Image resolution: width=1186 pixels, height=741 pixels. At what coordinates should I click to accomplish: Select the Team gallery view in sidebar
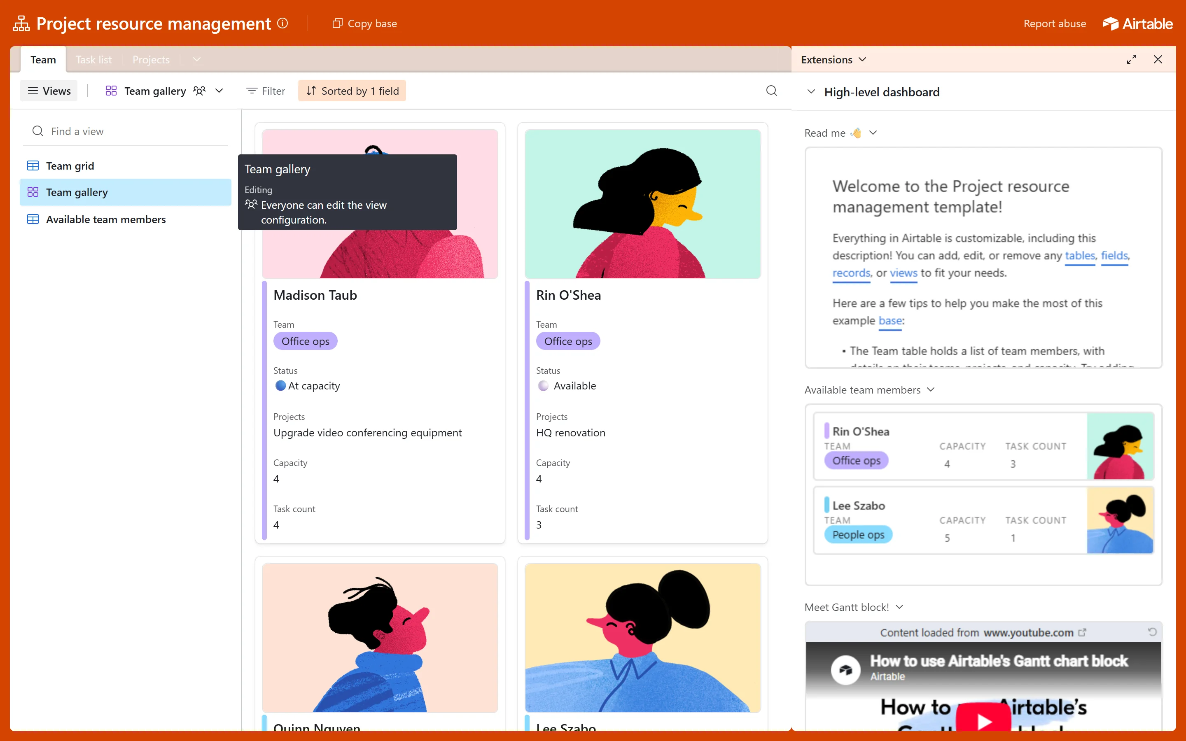tap(126, 192)
